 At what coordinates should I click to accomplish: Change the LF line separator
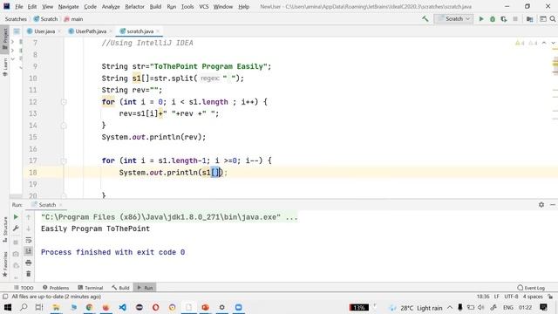coord(496,297)
